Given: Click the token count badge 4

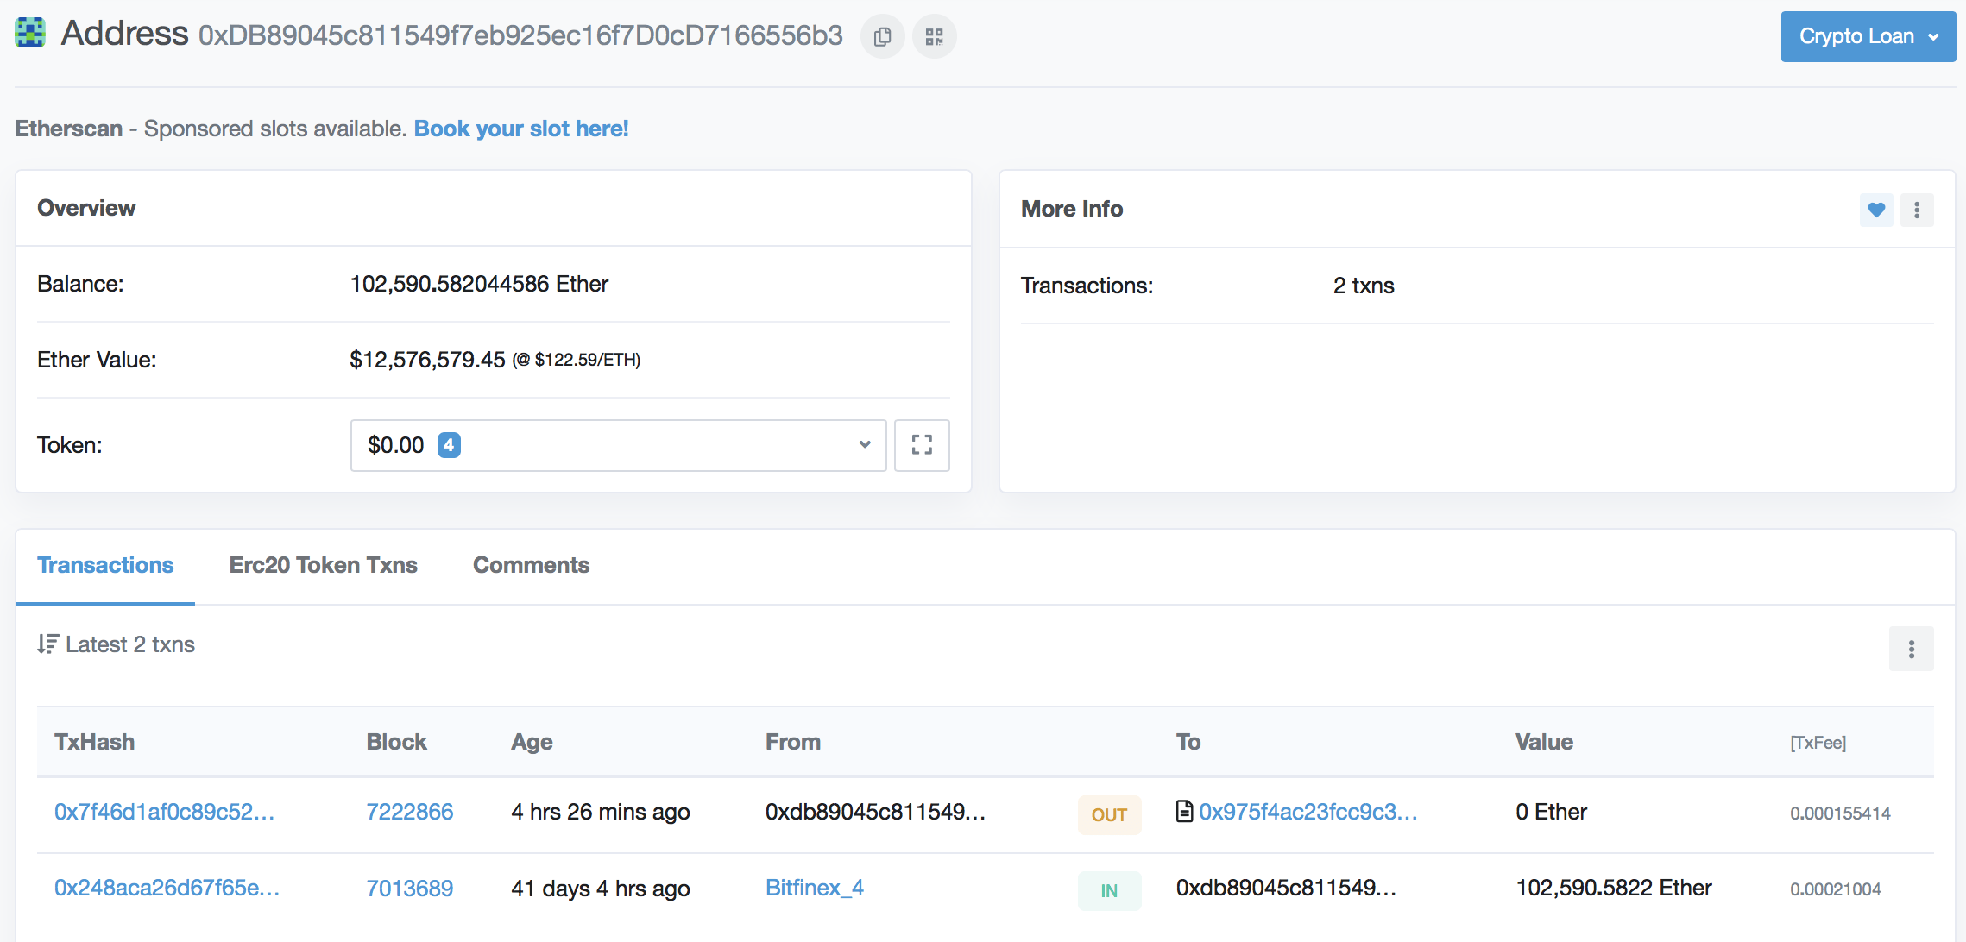Looking at the screenshot, I should [x=449, y=445].
